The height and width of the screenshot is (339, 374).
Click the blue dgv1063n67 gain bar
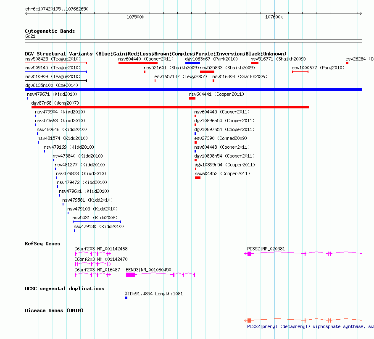click(x=192, y=63)
